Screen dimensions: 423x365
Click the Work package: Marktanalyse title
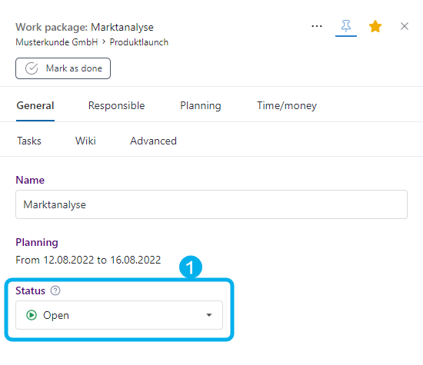point(85,27)
